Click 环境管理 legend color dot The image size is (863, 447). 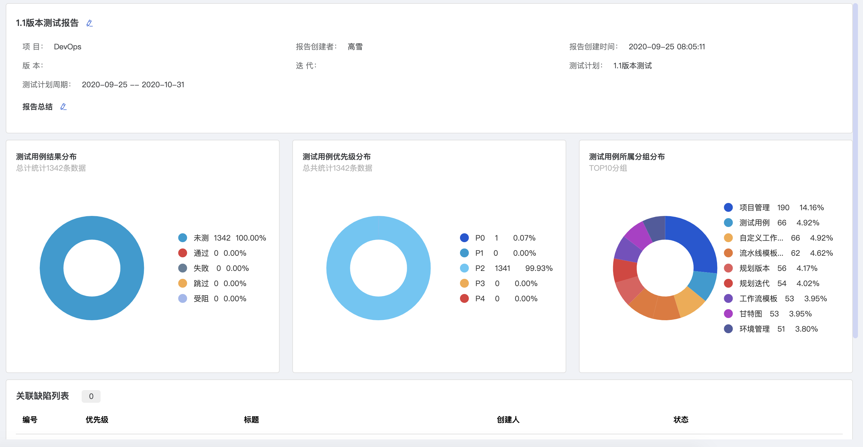tap(728, 329)
